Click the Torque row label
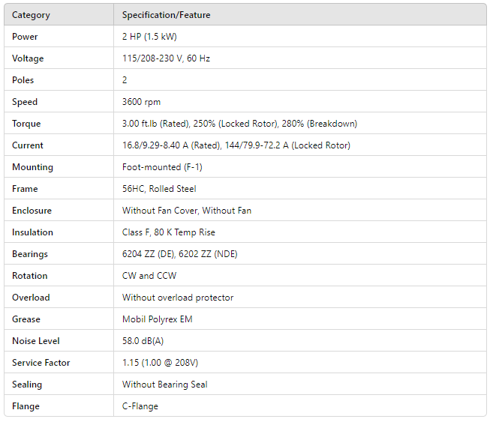 (x=26, y=124)
